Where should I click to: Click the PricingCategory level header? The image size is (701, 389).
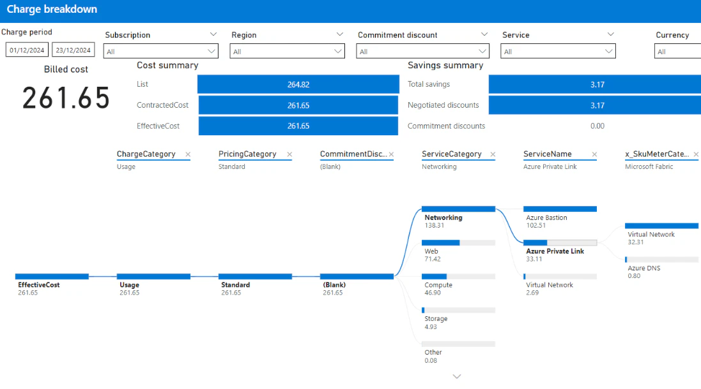click(x=247, y=154)
